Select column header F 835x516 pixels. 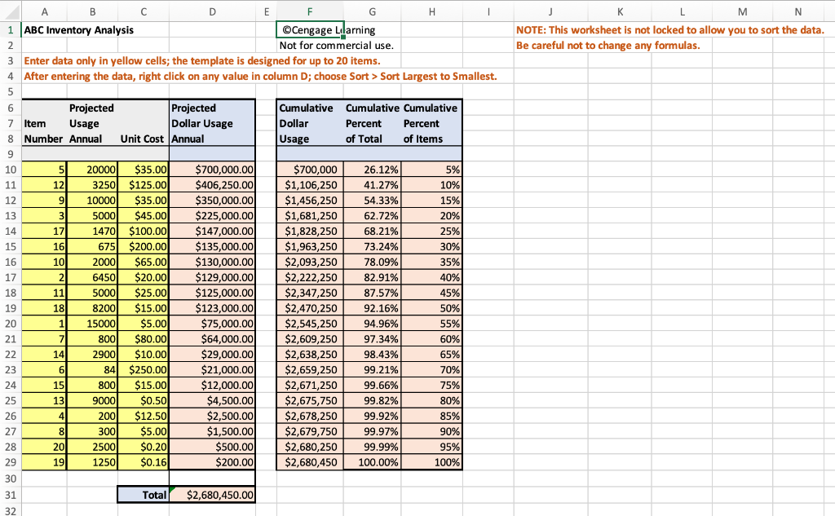[310, 11]
